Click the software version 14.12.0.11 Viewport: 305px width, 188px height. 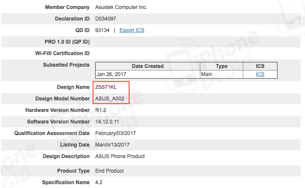(109, 122)
